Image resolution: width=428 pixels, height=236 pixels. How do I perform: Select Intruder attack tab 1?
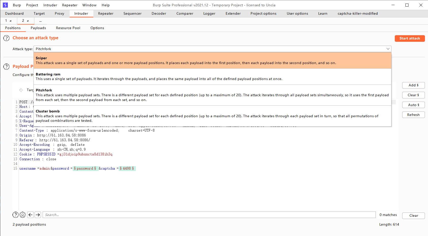tap(6, 21)
